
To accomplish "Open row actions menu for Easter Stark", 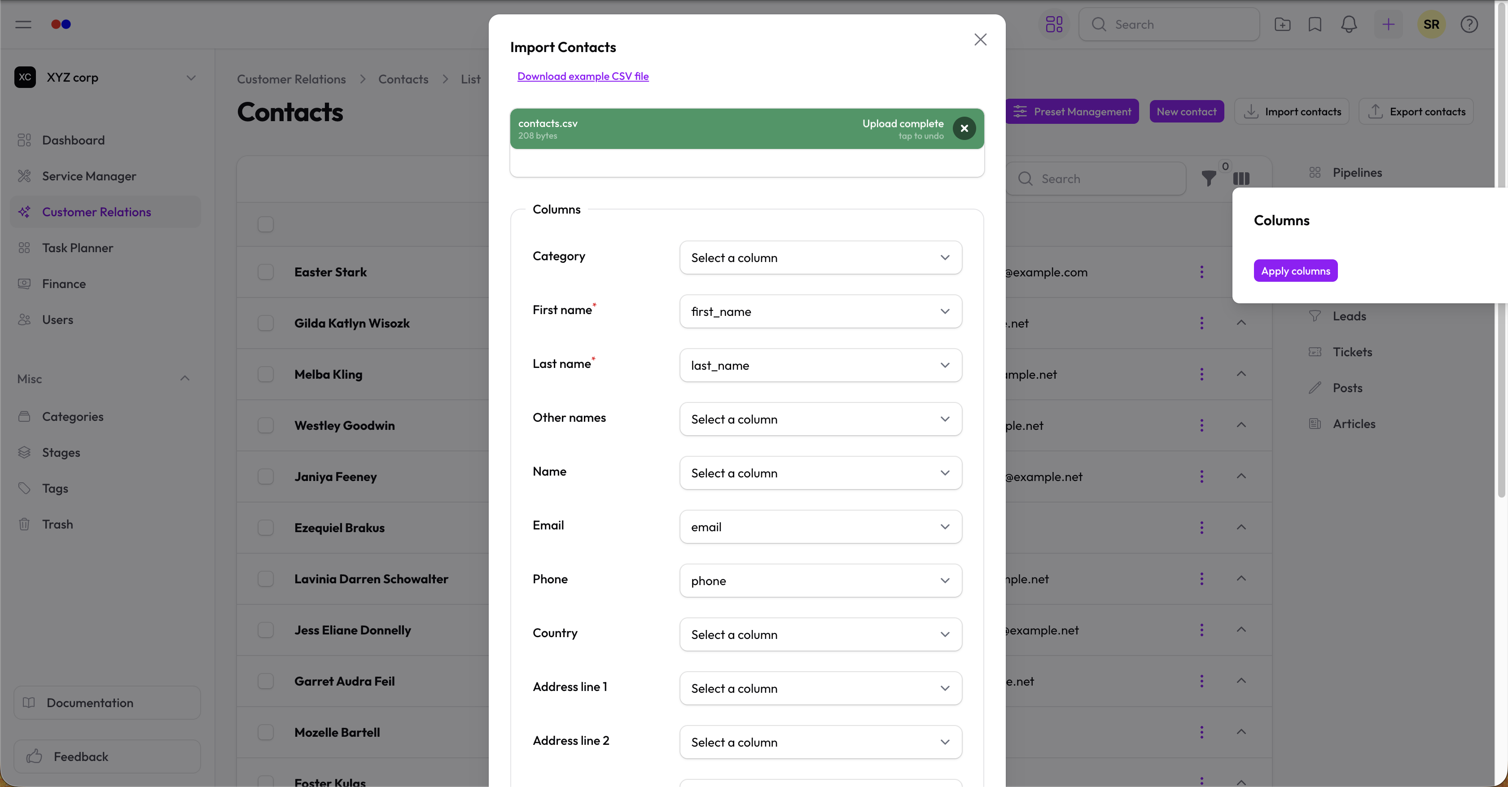I will [1201, 272].
